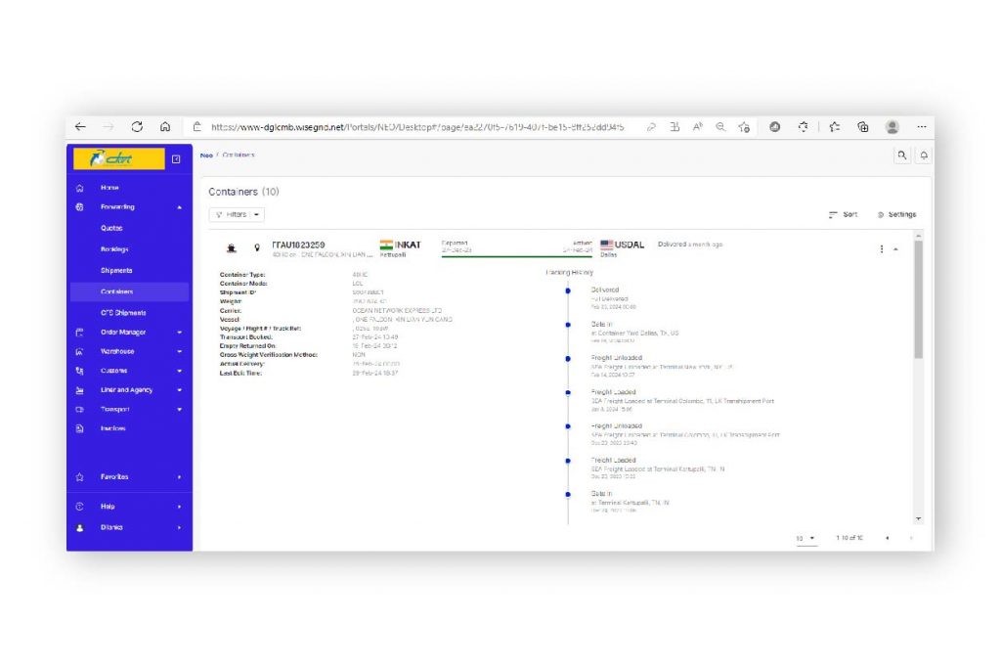Click the Sort button

pyautogui.click(x=843, y=214)
